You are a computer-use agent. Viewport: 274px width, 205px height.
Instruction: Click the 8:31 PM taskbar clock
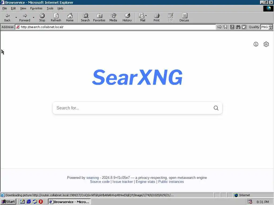point(263,202)
